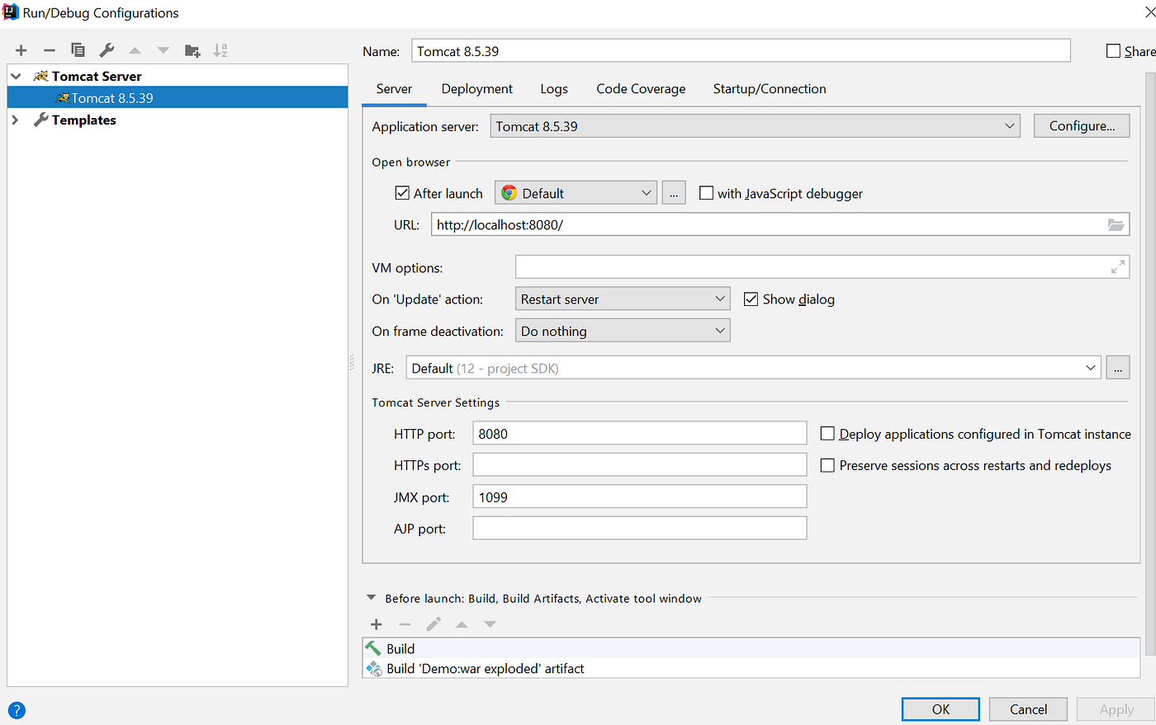The image size is (1156, 725).
Task: Open the On 'Update' action dropdown
Action: pyautogui.click(x=720, y=299)
